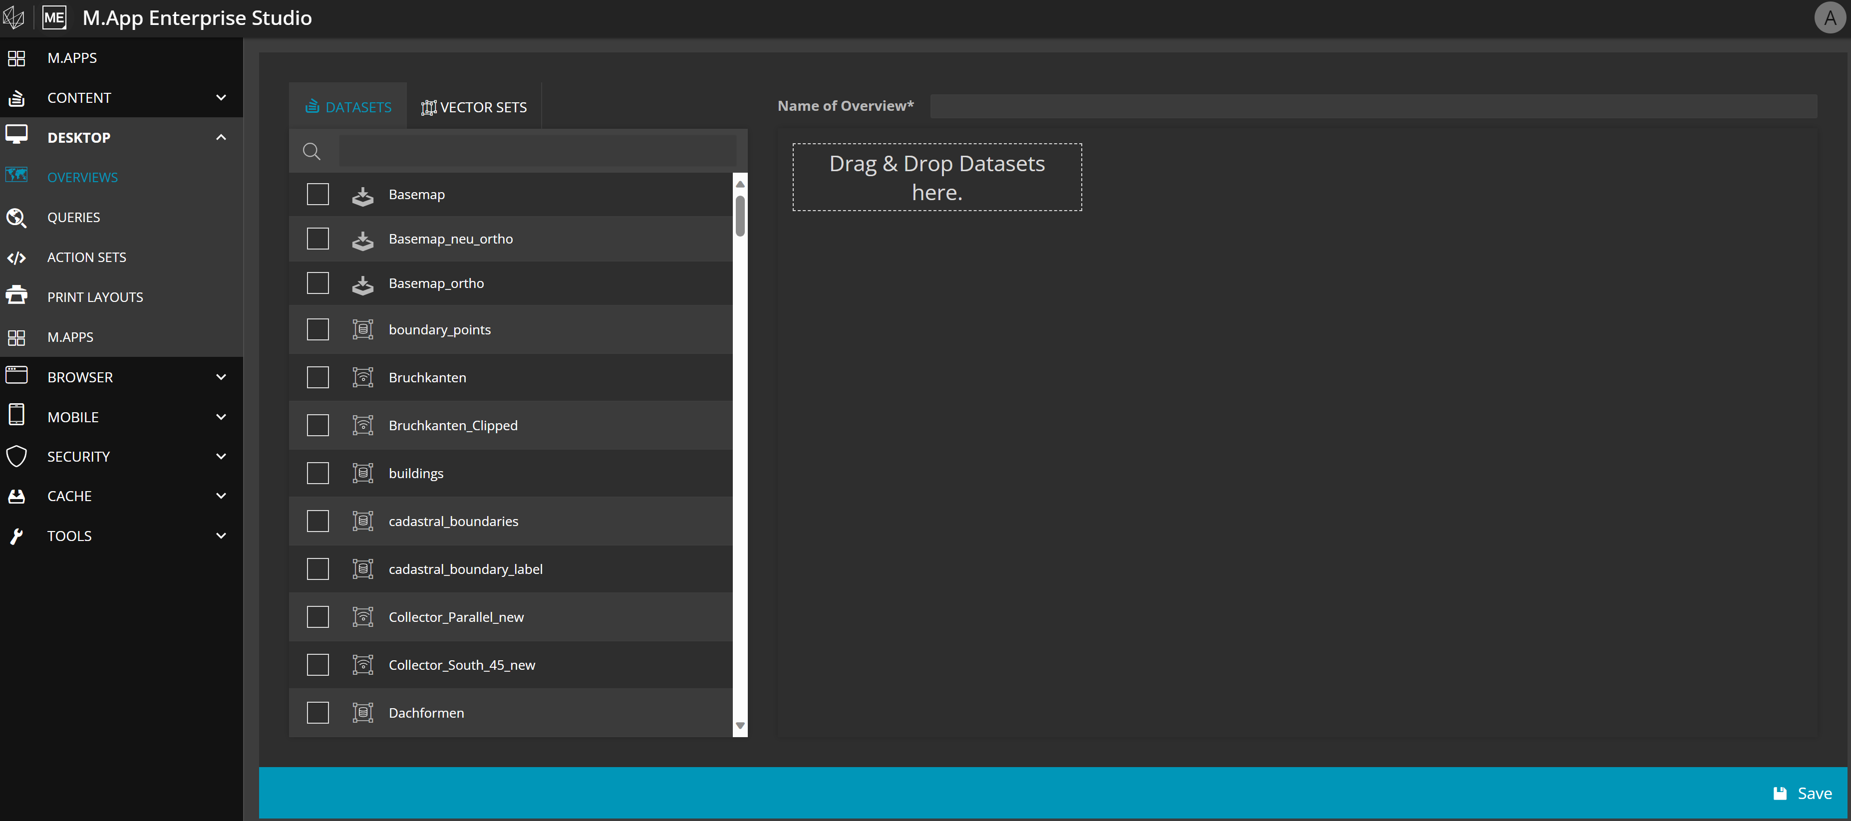The width and height of the screenshot is (1851, 821).
Task: Collapse the DESKTOP section chevron
Action: point(221,137)
